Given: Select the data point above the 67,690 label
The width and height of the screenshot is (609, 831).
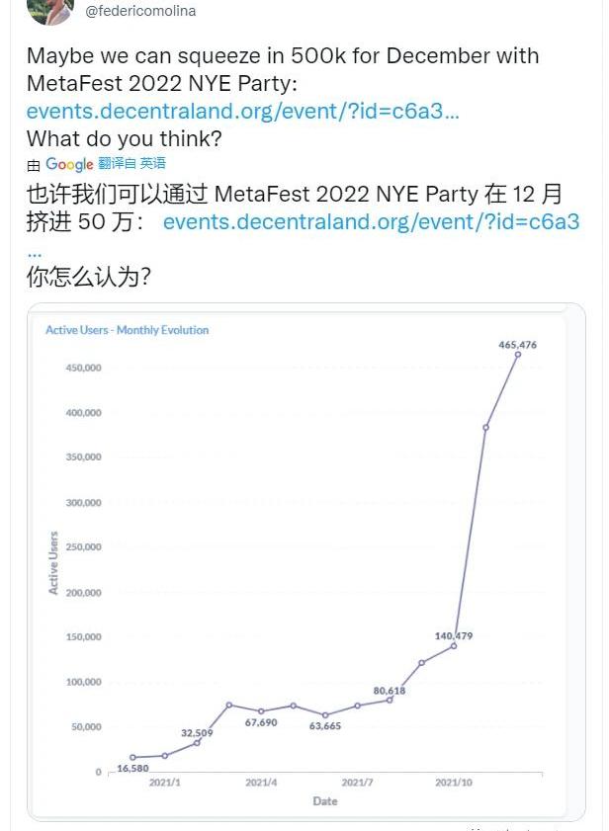Looking at the screenshot, I should (x=261, y=711).
